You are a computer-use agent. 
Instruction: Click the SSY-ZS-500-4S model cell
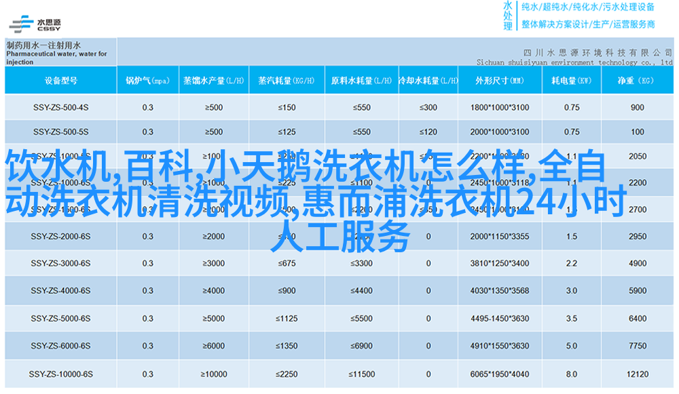pos(61,107)
